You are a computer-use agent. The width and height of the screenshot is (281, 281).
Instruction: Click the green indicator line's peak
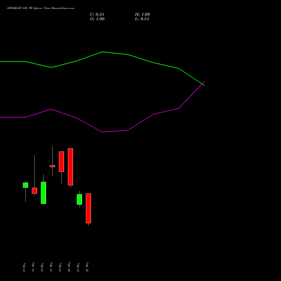coord(102,52)
